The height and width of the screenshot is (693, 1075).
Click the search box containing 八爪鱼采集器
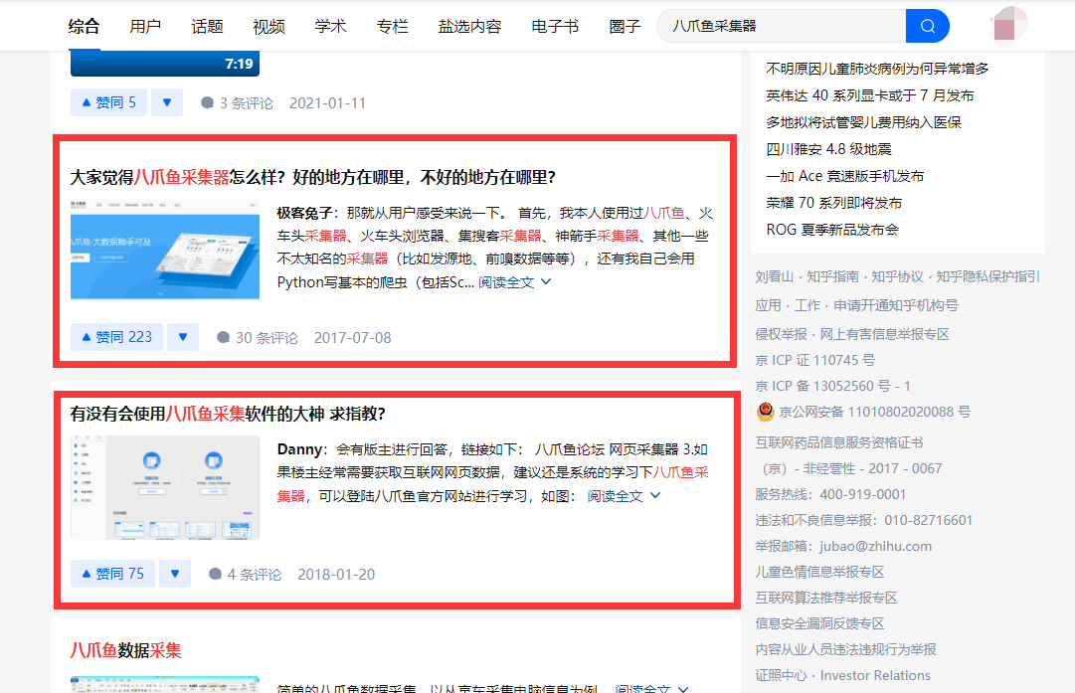pos(782,26)
